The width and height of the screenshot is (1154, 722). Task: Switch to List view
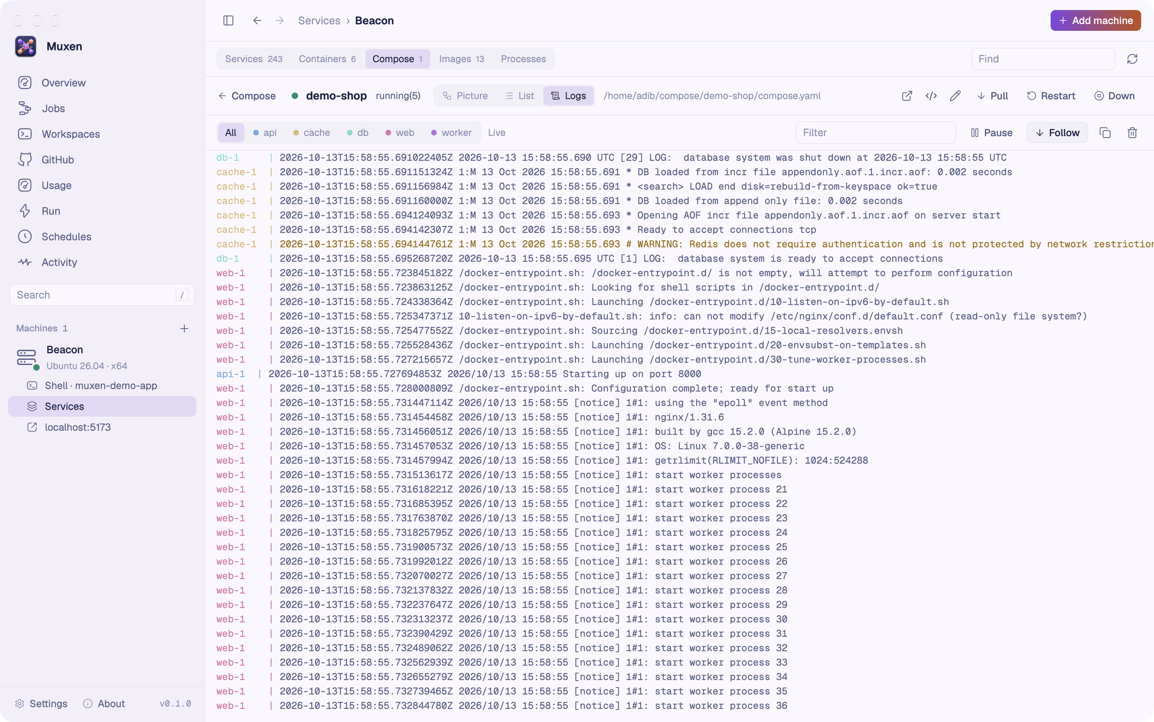click(519, 96)
